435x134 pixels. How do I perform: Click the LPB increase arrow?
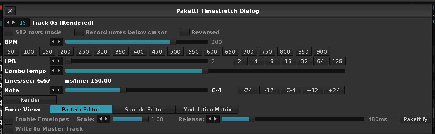click(x=59, y=61)
